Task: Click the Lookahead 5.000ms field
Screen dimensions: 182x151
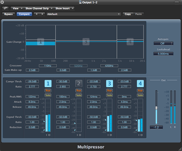Action: (163, 54)
